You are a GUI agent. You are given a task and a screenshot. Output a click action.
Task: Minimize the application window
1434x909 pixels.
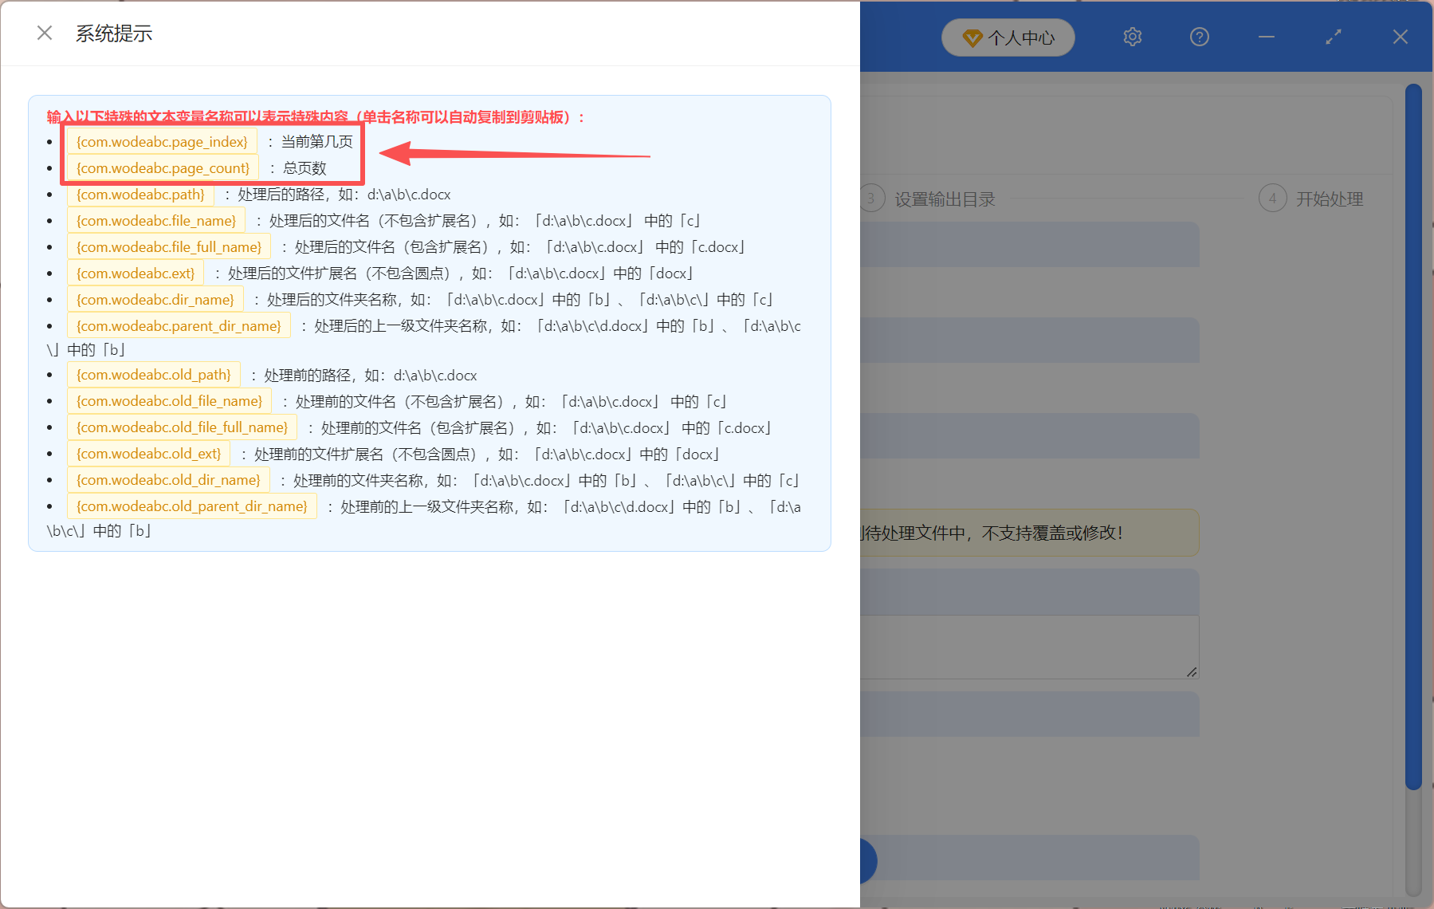(1266, 37)
